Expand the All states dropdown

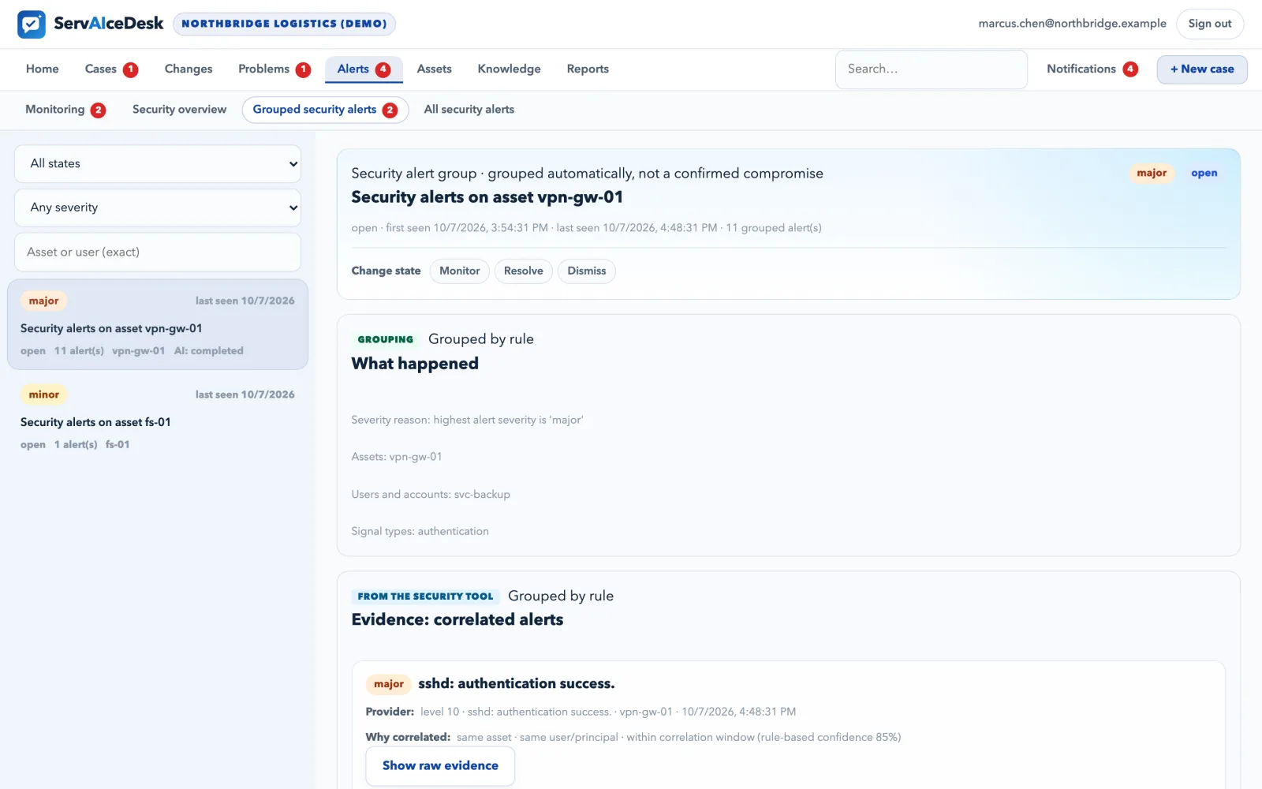point(158,164)
